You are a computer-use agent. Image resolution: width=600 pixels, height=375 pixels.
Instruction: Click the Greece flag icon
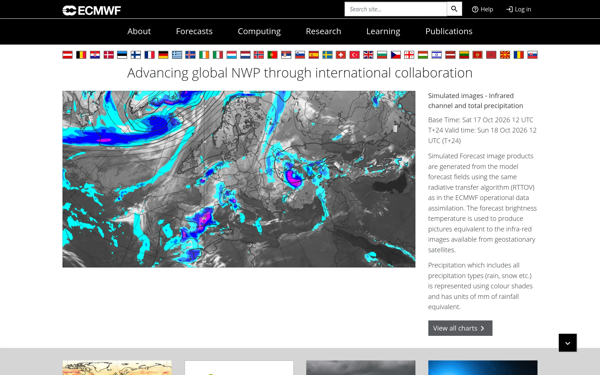pos(177,55)
